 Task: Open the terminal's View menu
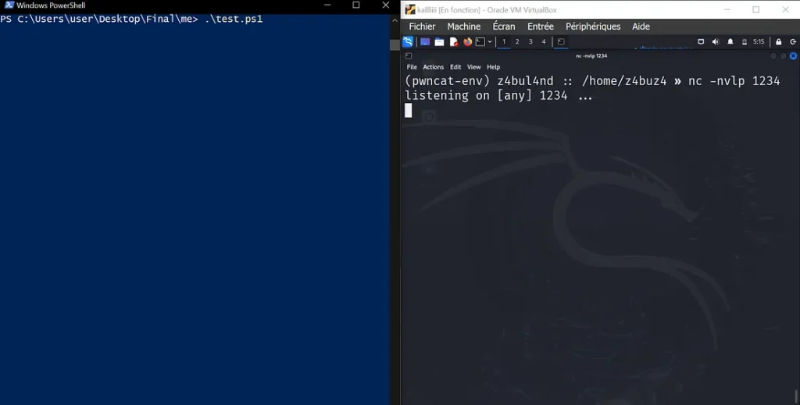click(x=473, y=67)
